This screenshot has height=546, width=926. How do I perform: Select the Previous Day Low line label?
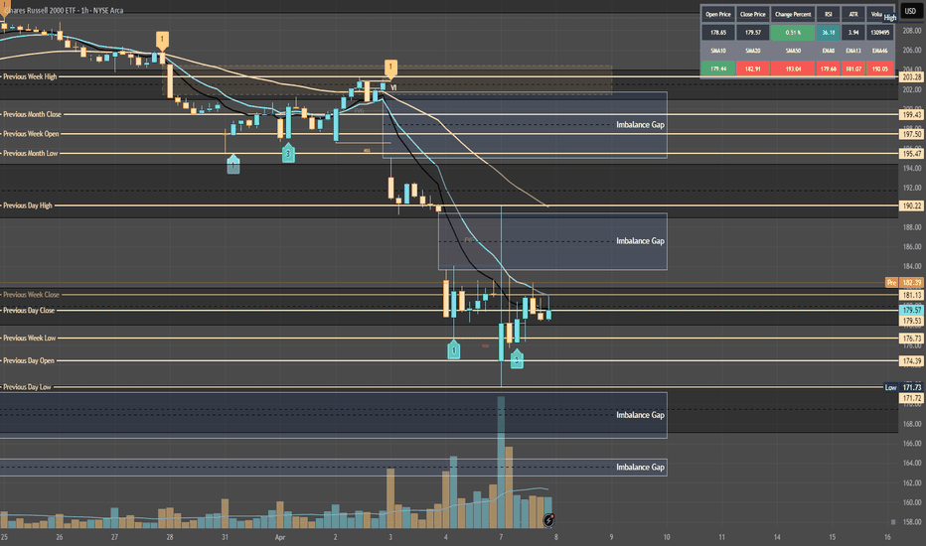pyautogui.click(x=27, y=387)
